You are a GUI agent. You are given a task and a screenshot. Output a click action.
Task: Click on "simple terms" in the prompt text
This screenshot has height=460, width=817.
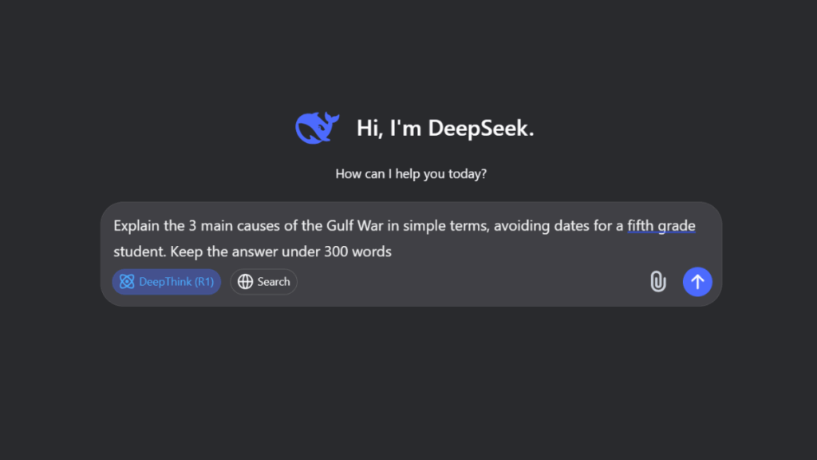pos(446,226)
